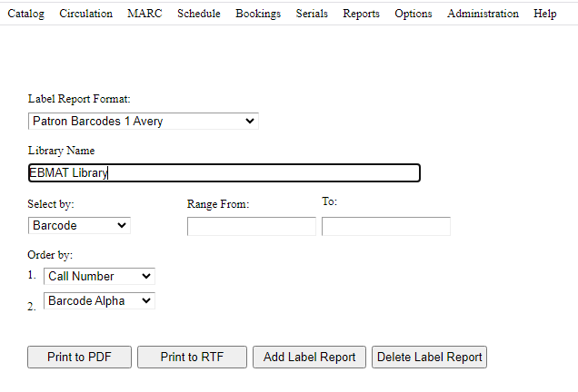This screenshot has width=578, height=392.
Task: Open the Options menu
Action: (x=414, y=14)
